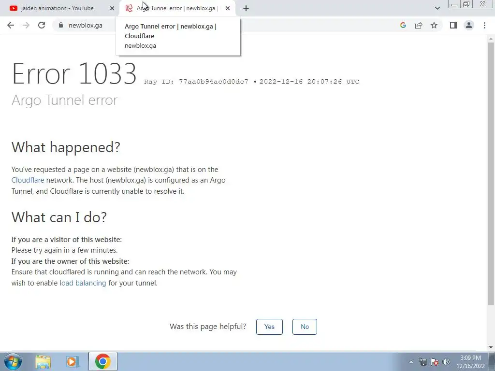Screen dimensions: 495x371
Task: Close the Argo Tunnel error tab
Action: (228, 8)
